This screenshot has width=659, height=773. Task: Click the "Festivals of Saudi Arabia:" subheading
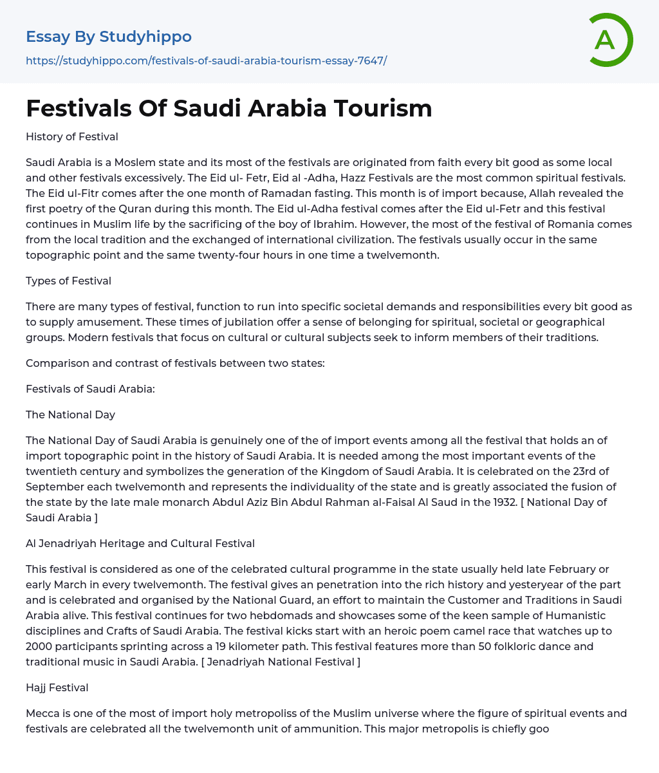[x=90, y=389]
